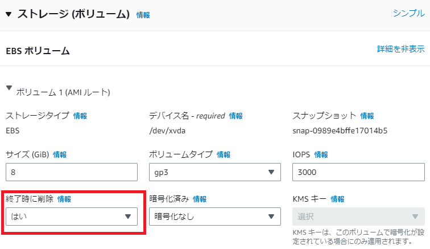Click the disabled KMS キー 選択 dropdown
The height and width of the screenshot is (249, 430).
coord(358,217)
